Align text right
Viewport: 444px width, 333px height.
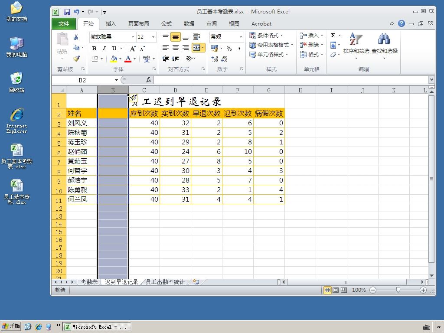186,47
